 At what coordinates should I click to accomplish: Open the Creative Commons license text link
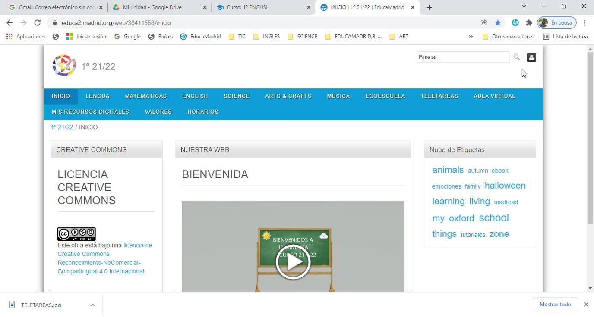click(105, 258)
